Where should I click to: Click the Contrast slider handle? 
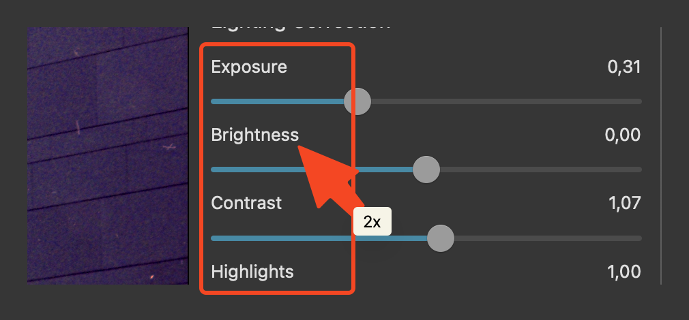click(440, 238)
